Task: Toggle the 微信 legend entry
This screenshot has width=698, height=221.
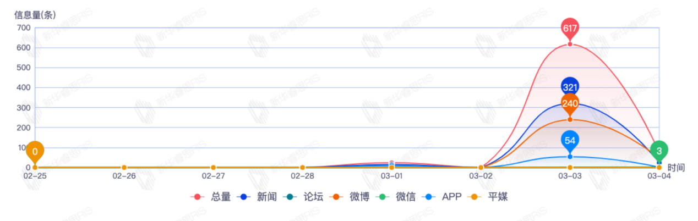Action: [396, 196]
